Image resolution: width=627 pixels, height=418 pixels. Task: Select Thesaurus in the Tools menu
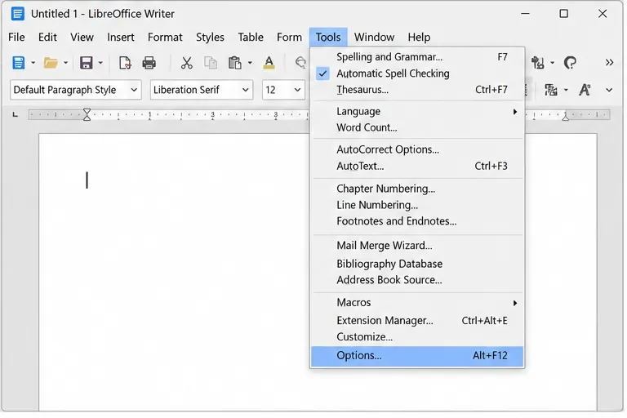pyautogui.click(x=416, y=90)
